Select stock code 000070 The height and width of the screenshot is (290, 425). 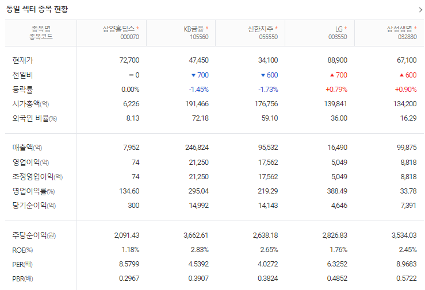tap(129, 37)
